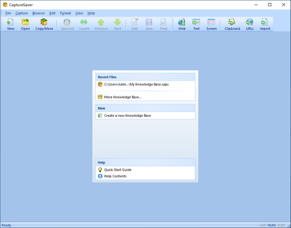291x228 pixels.
Task: Open the Help menu
Action: pos(91,13)
